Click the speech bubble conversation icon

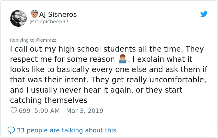11,130
